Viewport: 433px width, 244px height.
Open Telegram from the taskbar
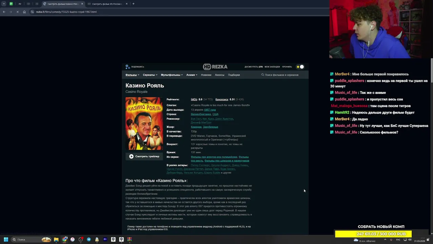[89, 240]
